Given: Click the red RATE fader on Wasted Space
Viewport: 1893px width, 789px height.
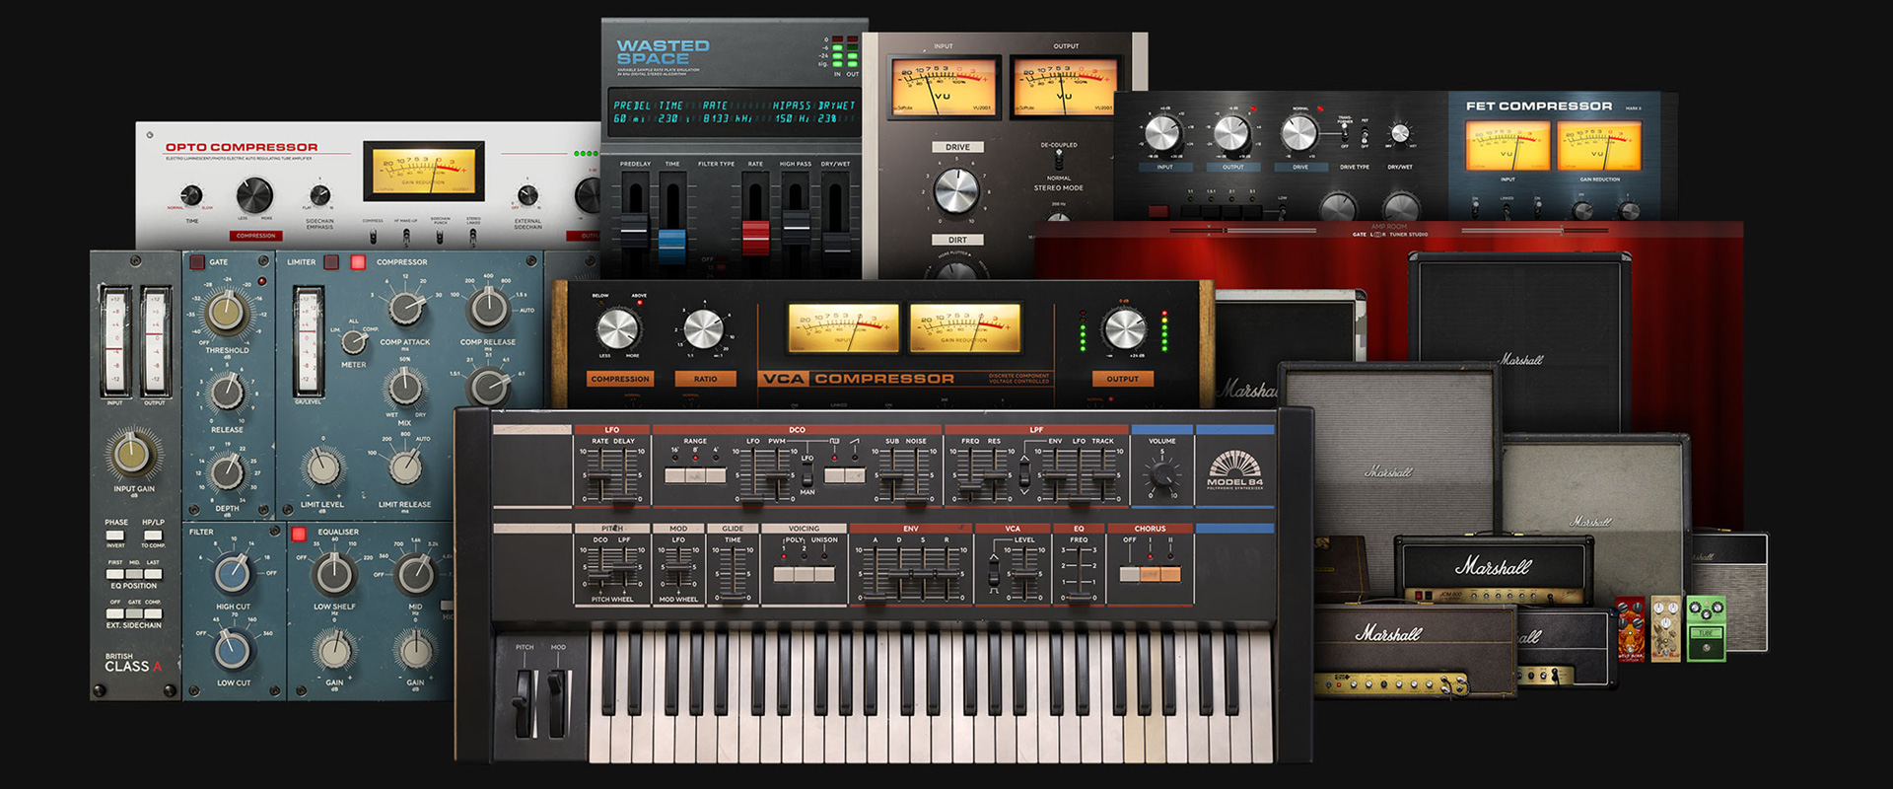Looking at the screenshot, I should (x=755, y=236).
